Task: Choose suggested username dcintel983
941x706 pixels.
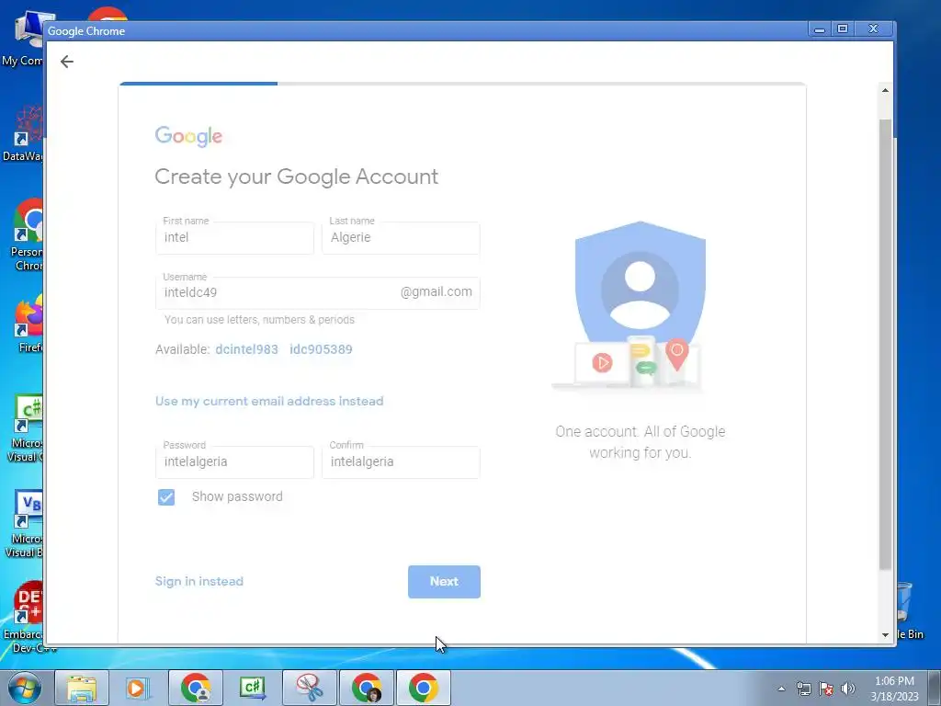Action: (x=246, y=349)
